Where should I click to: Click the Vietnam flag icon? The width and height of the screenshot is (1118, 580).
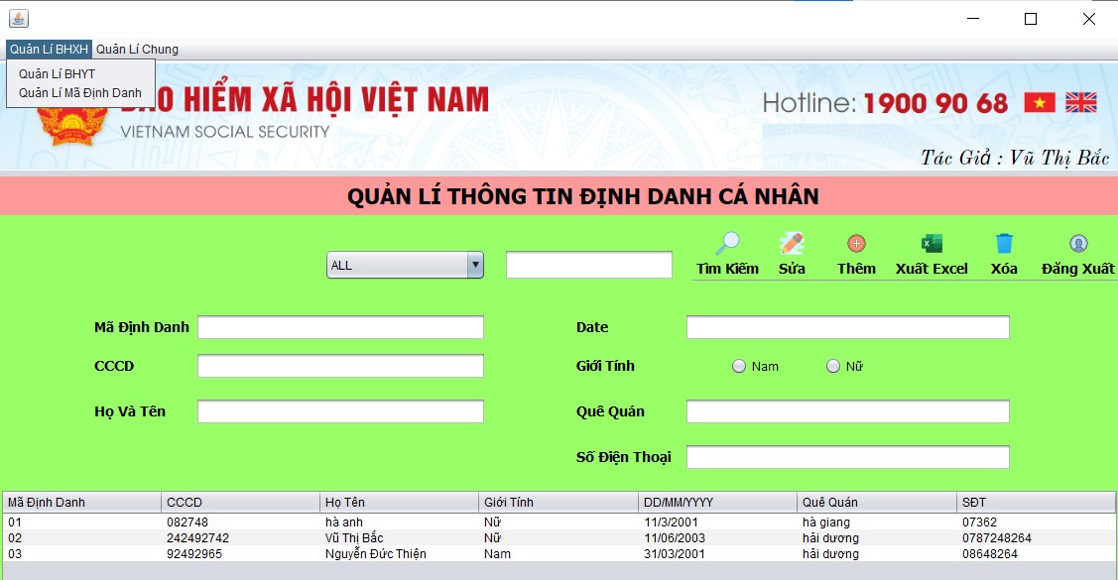pyautogui.click(x=1040, y=102)
